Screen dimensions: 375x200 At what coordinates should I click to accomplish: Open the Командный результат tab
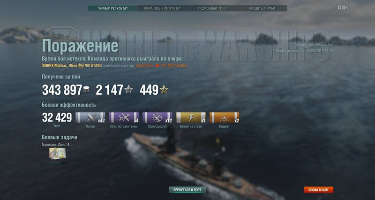(x=162, y=8)
